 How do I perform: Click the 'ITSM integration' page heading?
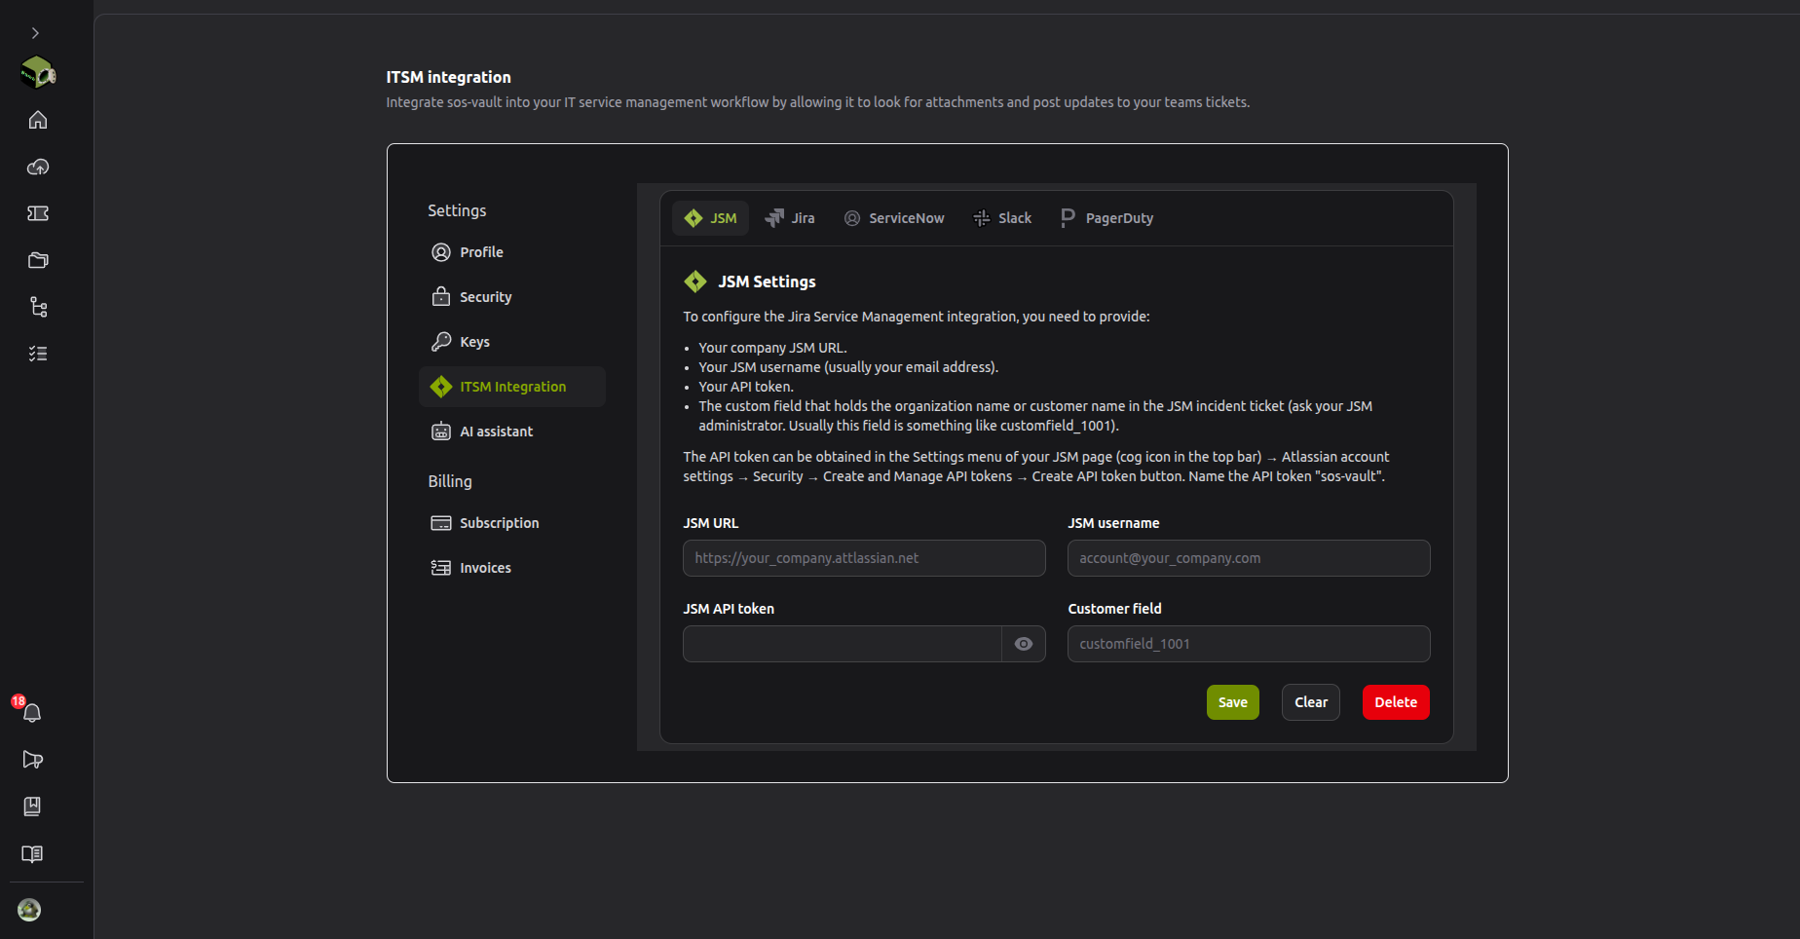point(448,77)
